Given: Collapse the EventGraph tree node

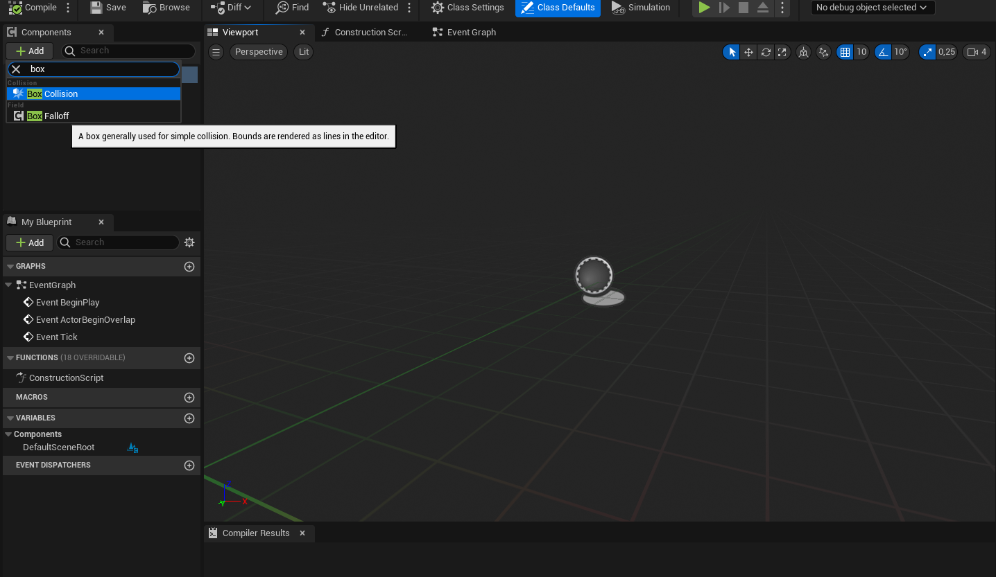Looking at the screenshot, I should click(x=8, y=285).
